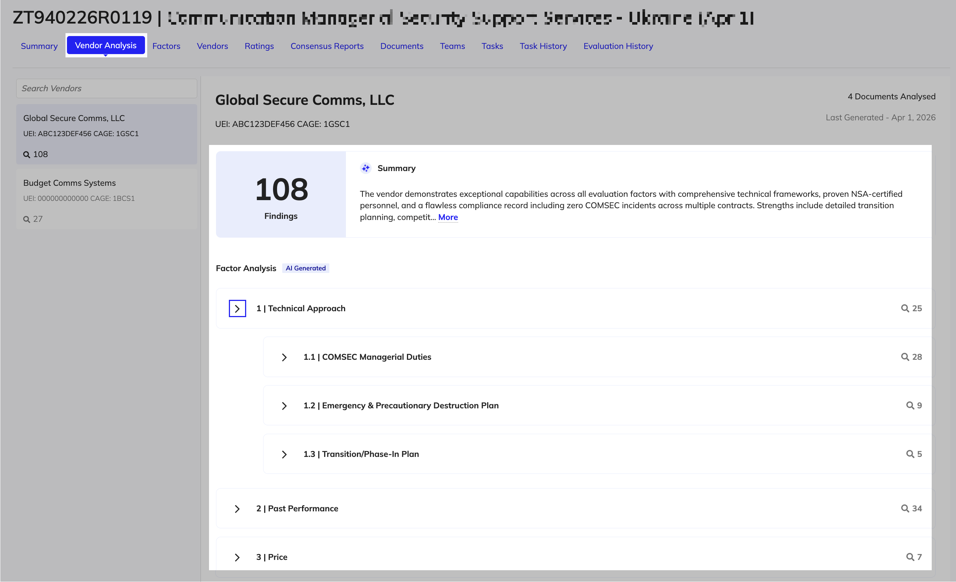956x582 pixels.
Task: Click findings magnifier for Past Performance
Action: tap(905, 509)
